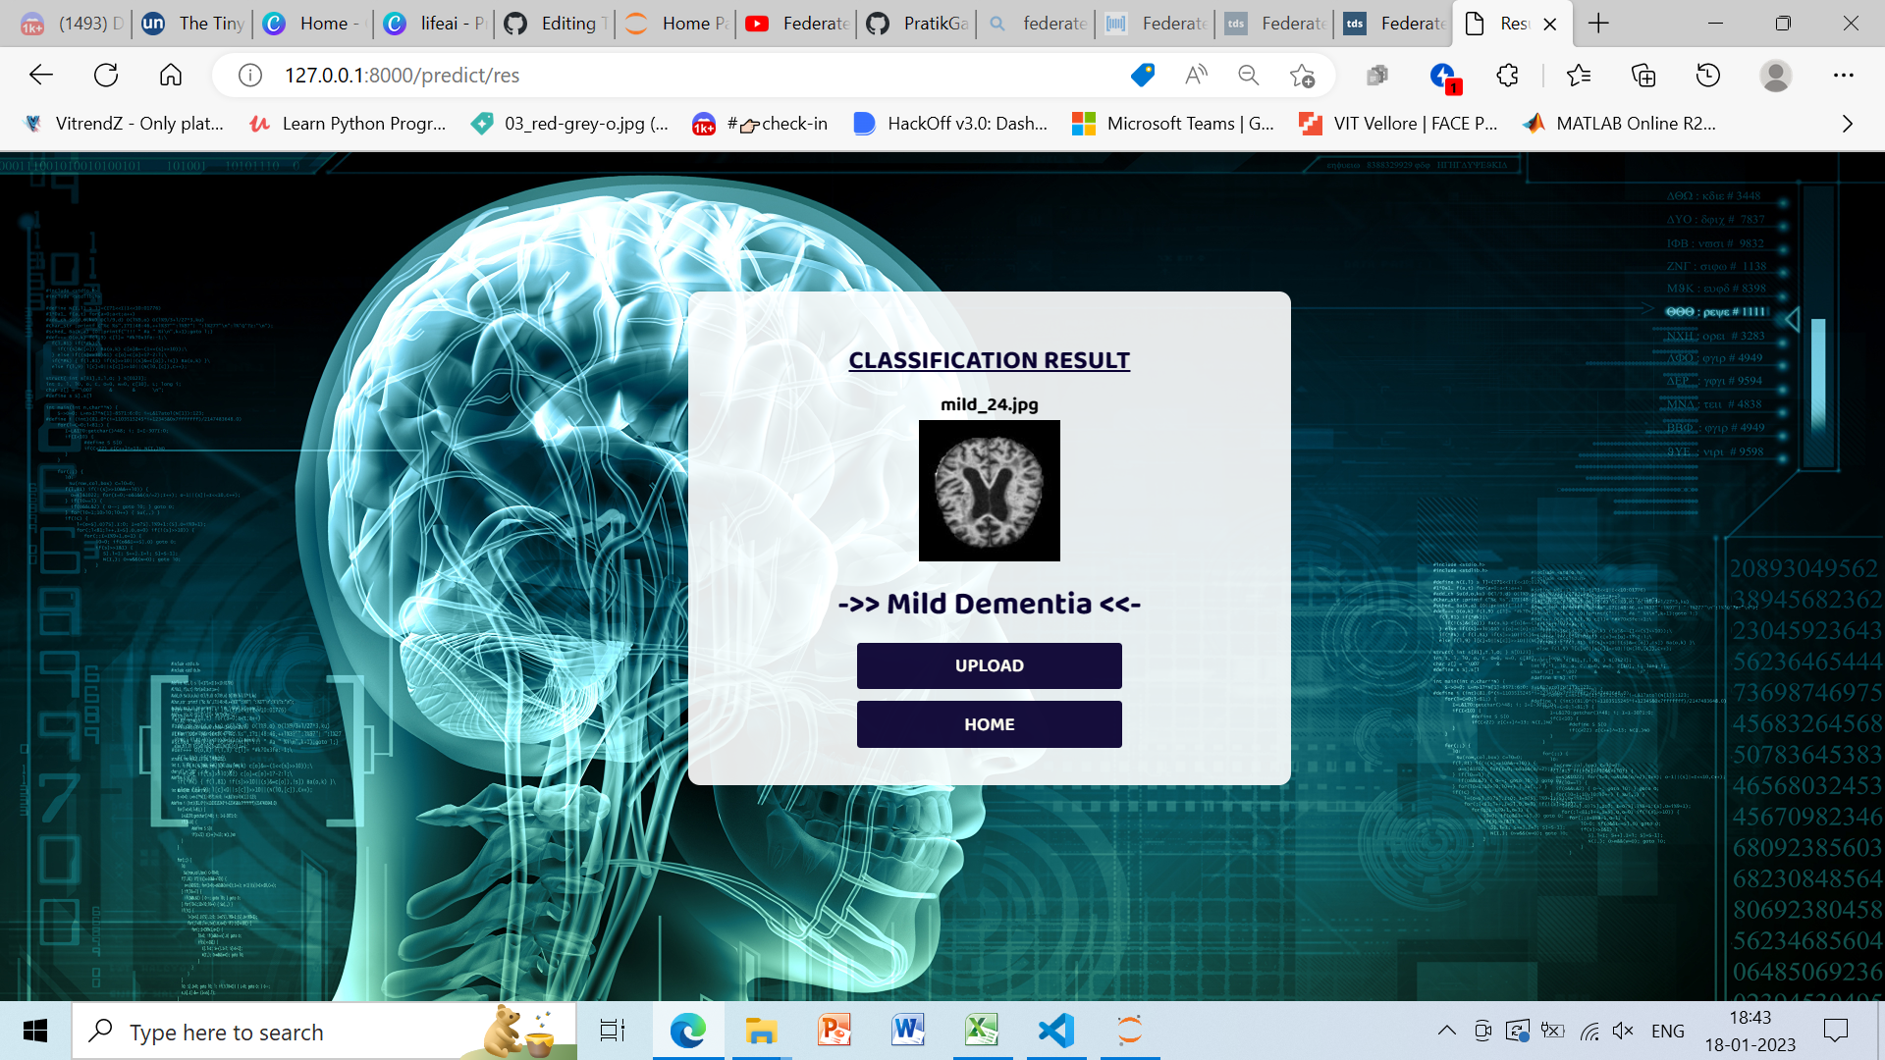Image resolution: width=1885 pixels, height=1060 pixels.
Task: Open Settings and more ellipsis menu
Action: click(x=1844, y=75)
